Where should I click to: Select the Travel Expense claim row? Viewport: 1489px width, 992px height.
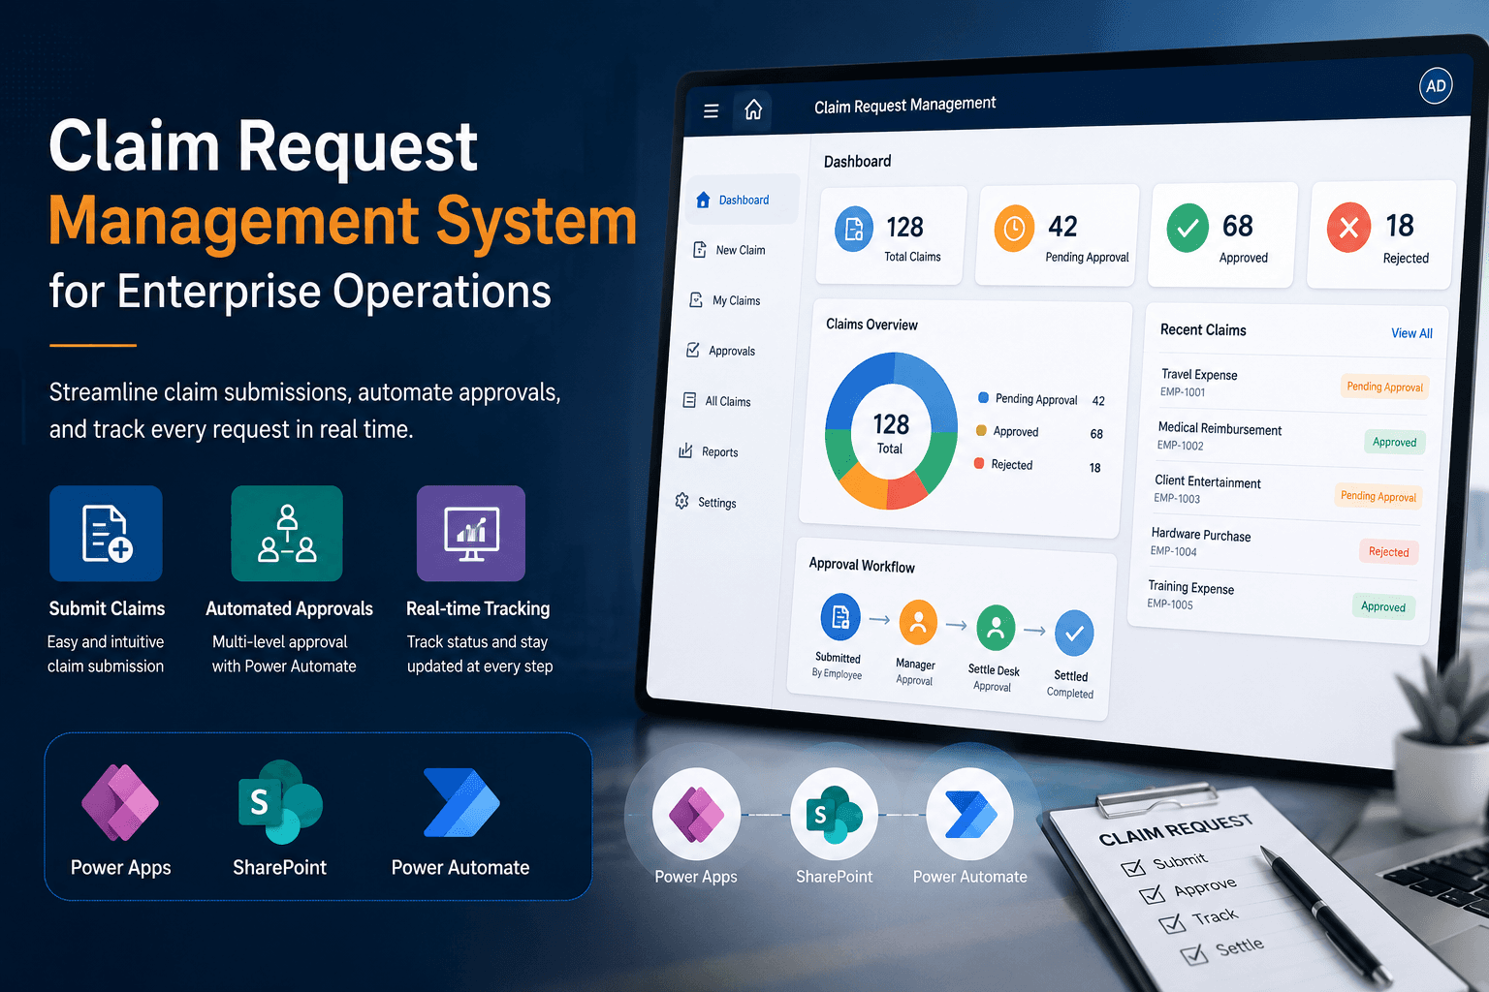1293,384
